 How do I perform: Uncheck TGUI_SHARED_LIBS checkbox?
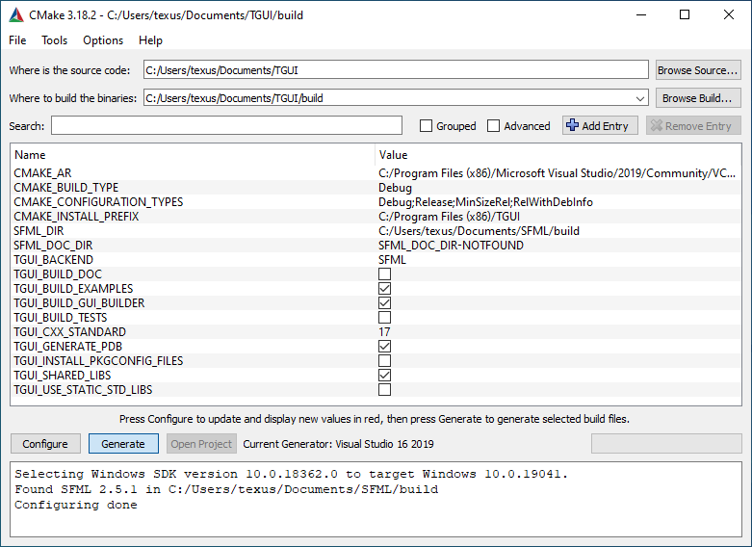(384, 375)
